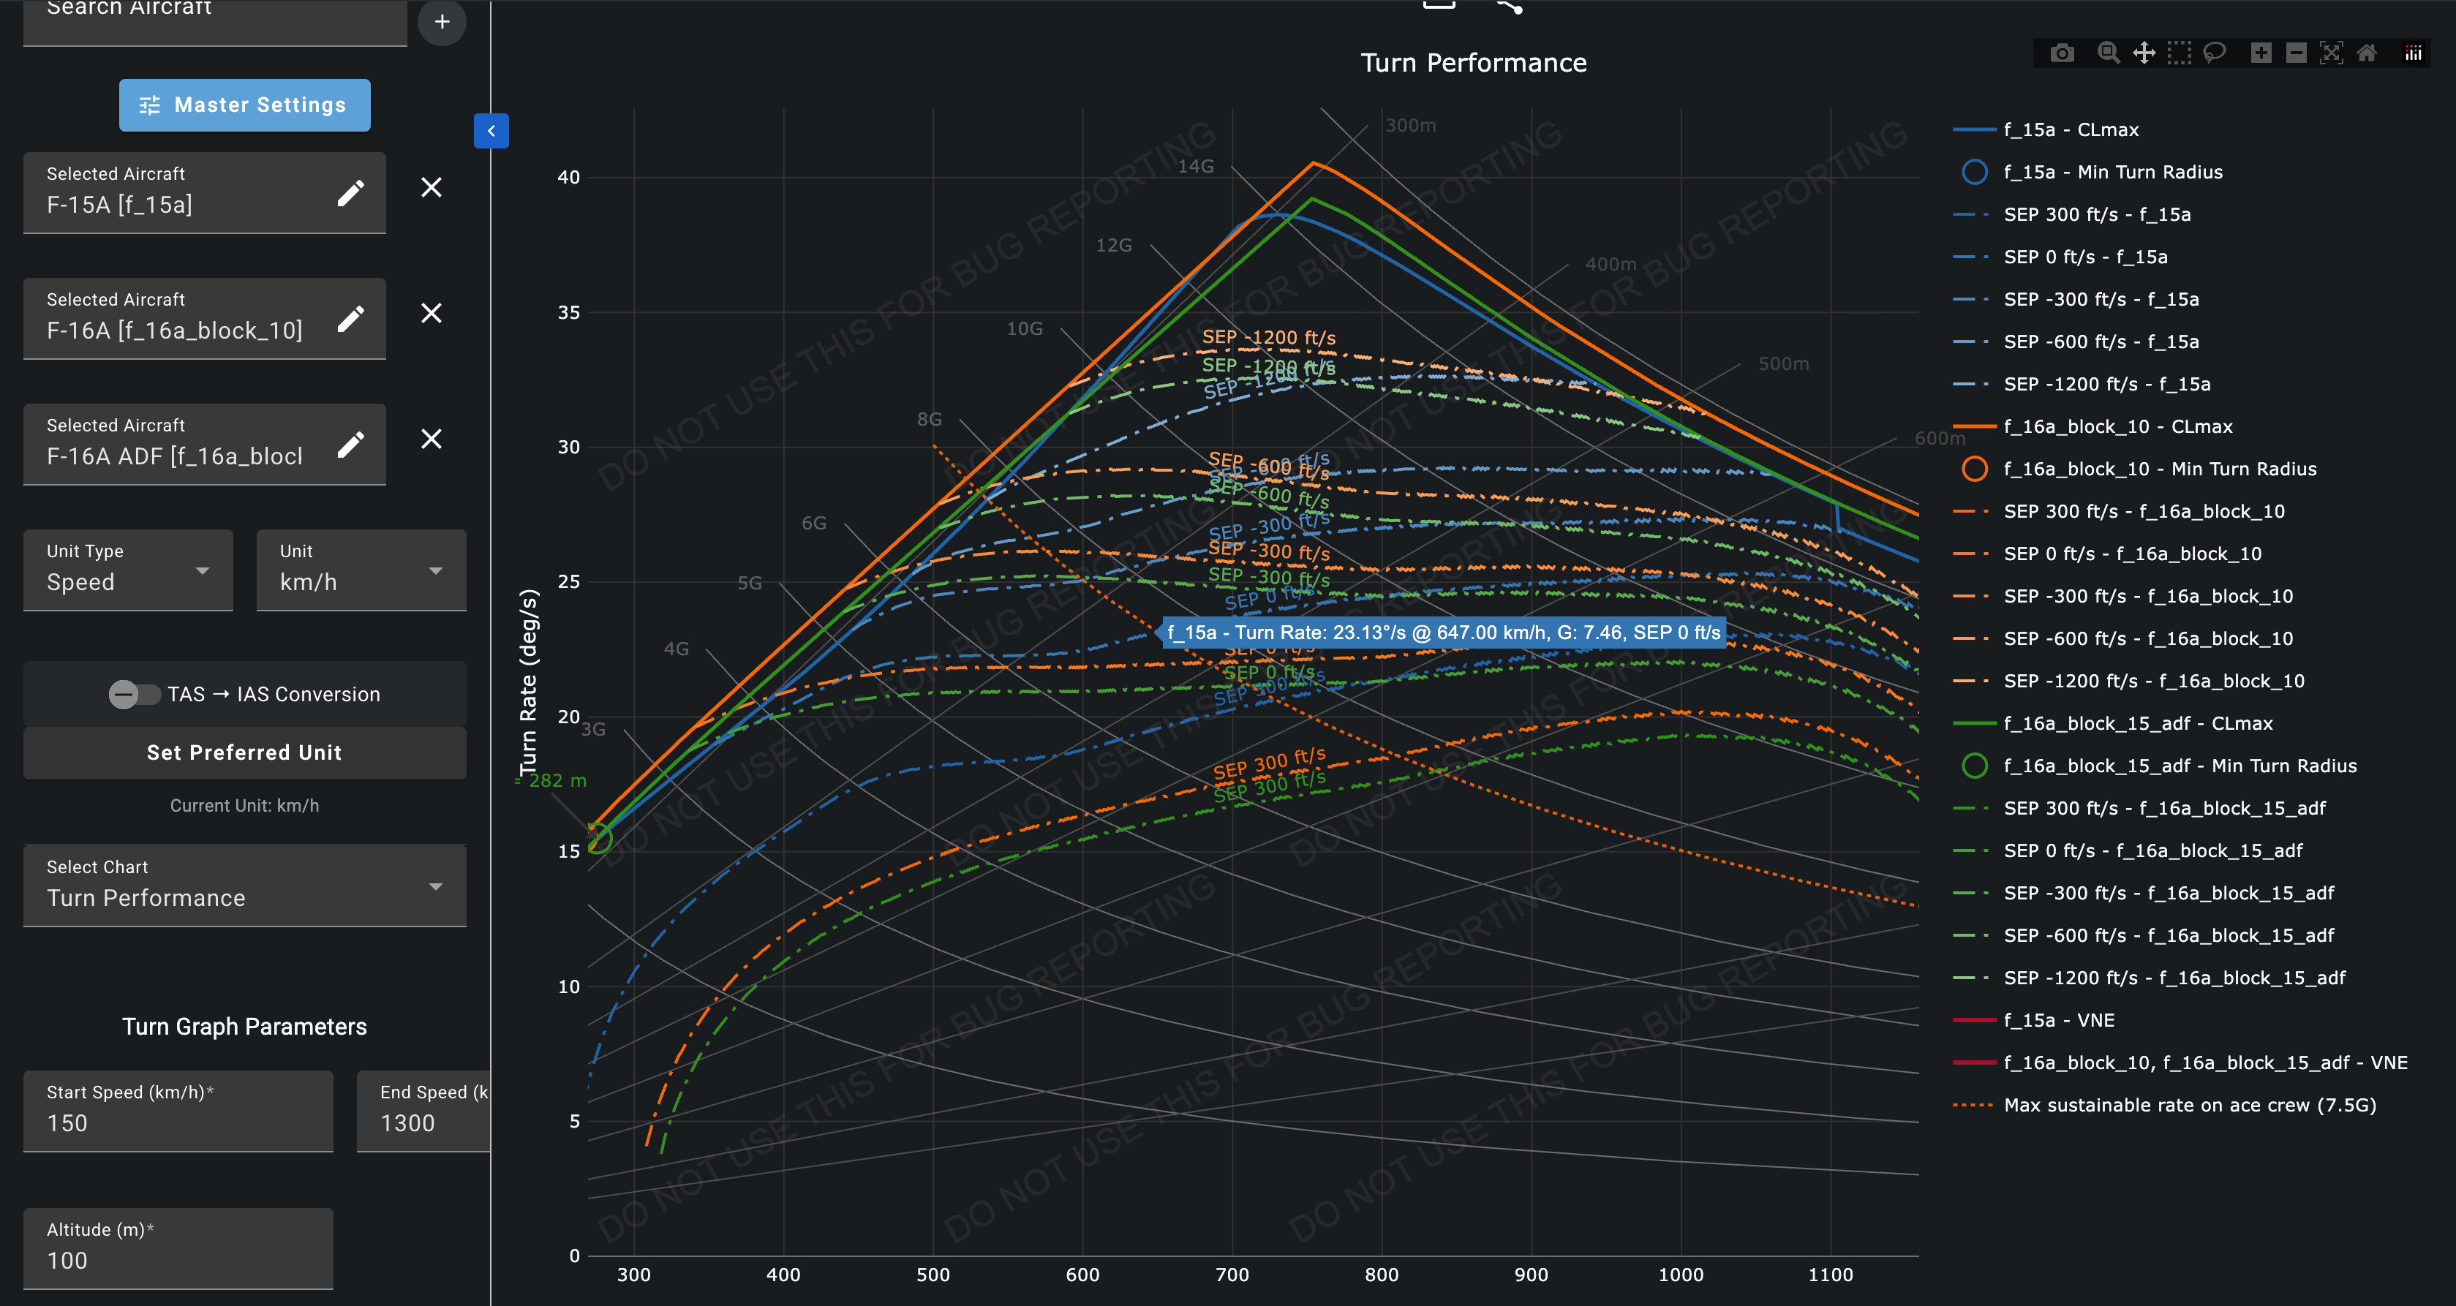The image size is (2456, 1306).
Task: Edit the F-15A aircraft selection
Action: click(350, 194)
